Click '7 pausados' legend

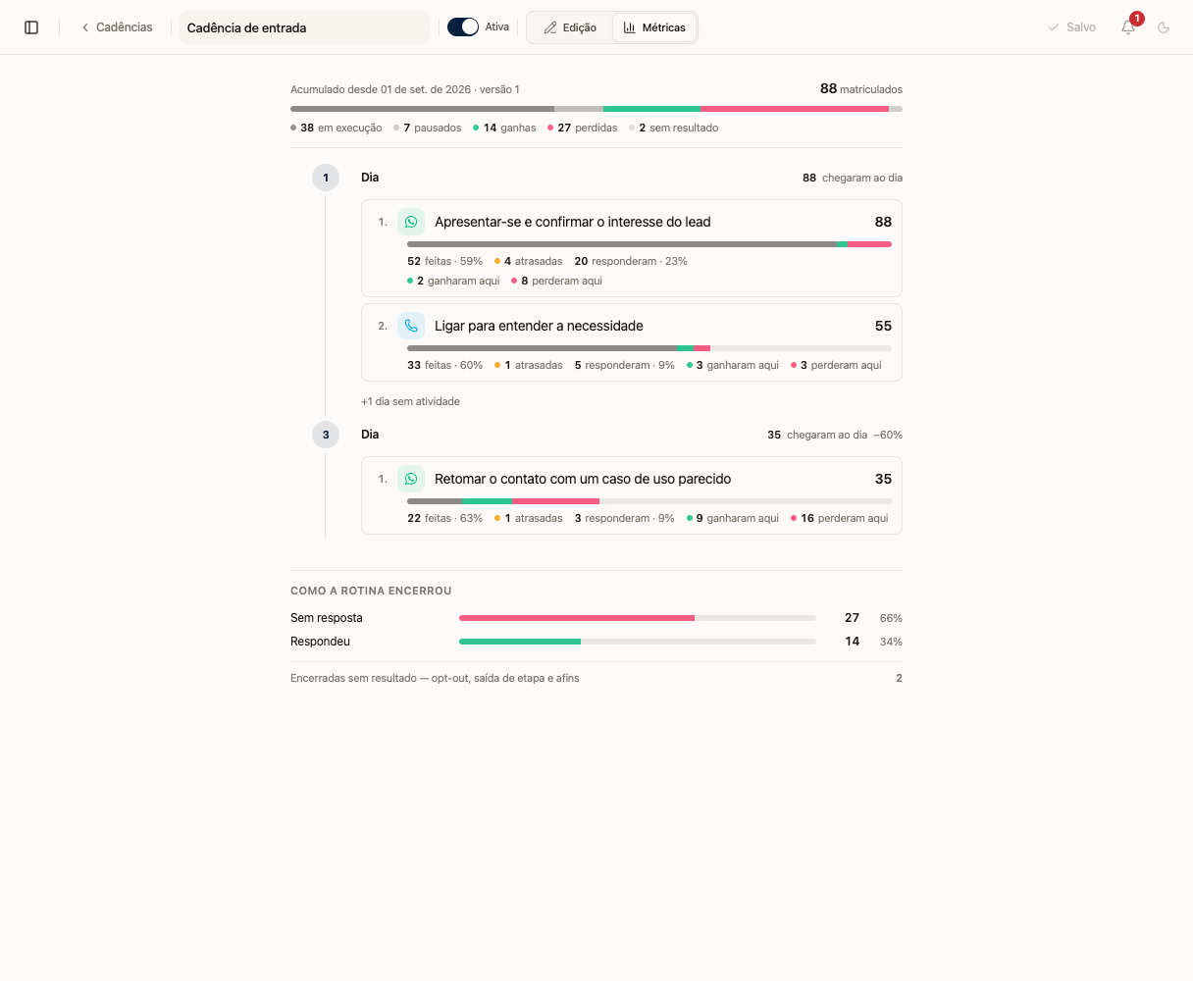click(x=428, y=128)
